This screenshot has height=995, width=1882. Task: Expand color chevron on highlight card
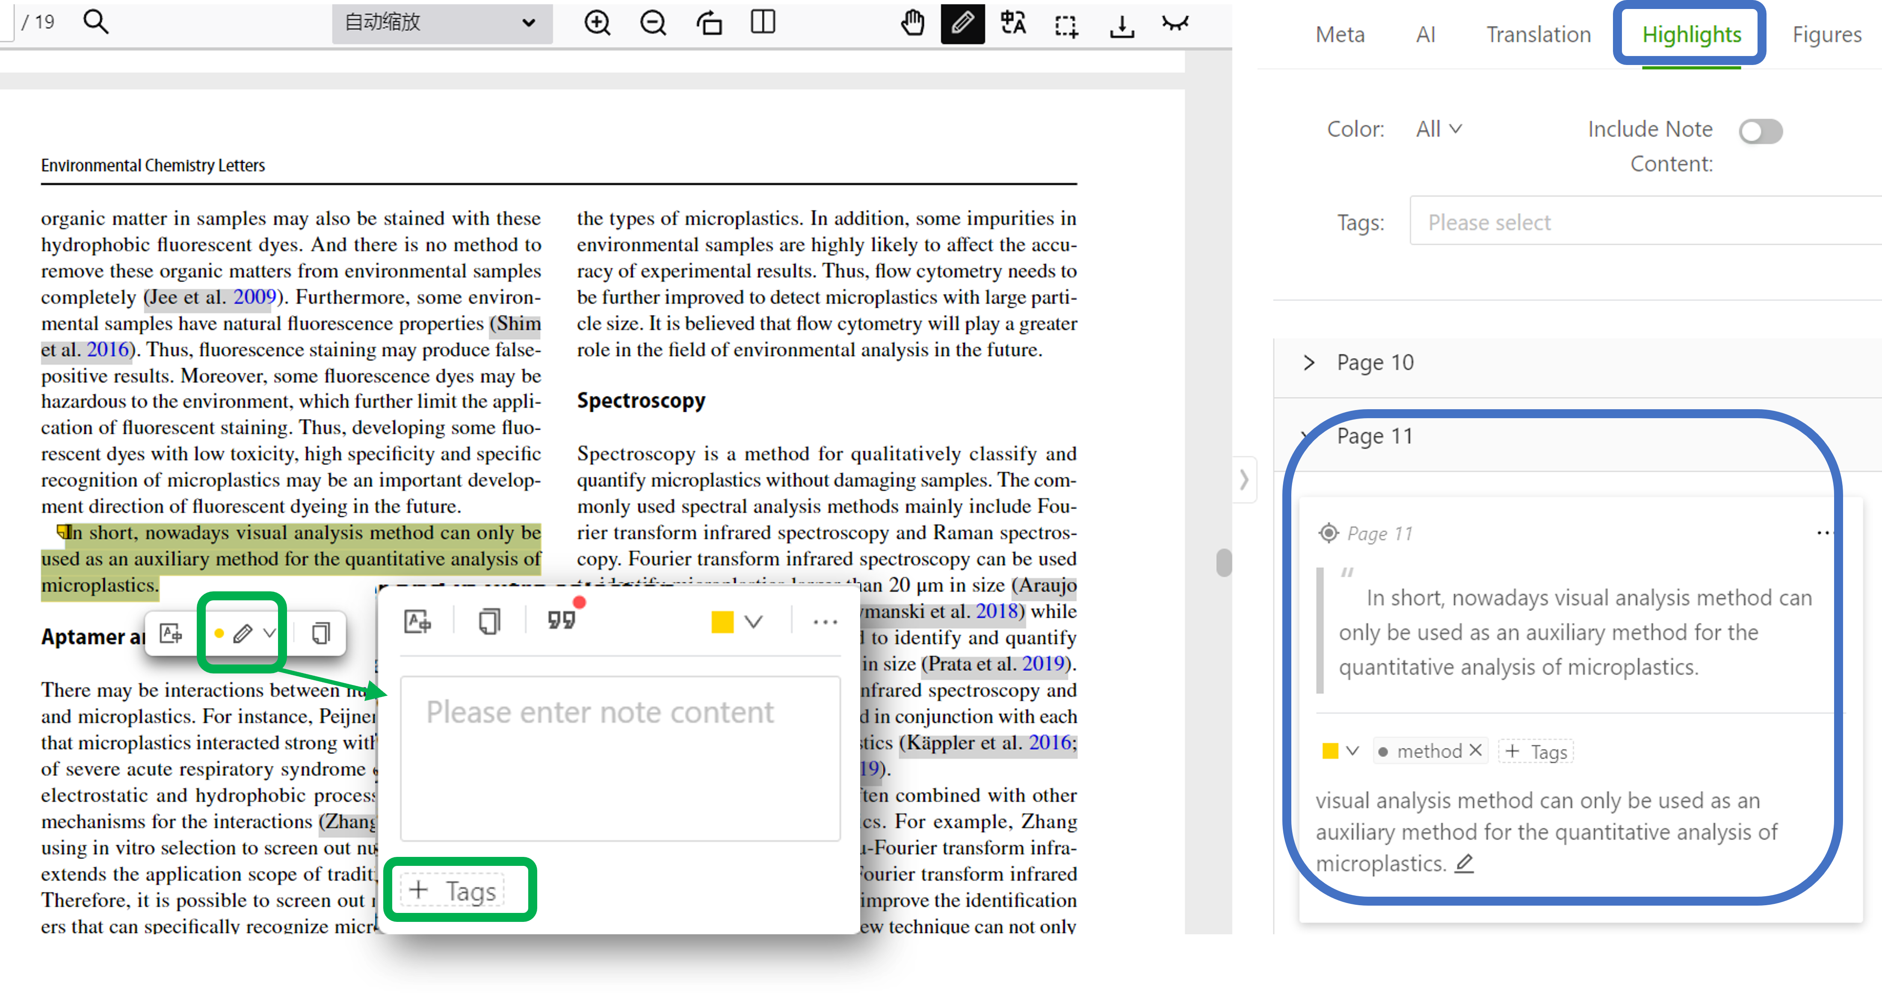[x=1352, y=751]
